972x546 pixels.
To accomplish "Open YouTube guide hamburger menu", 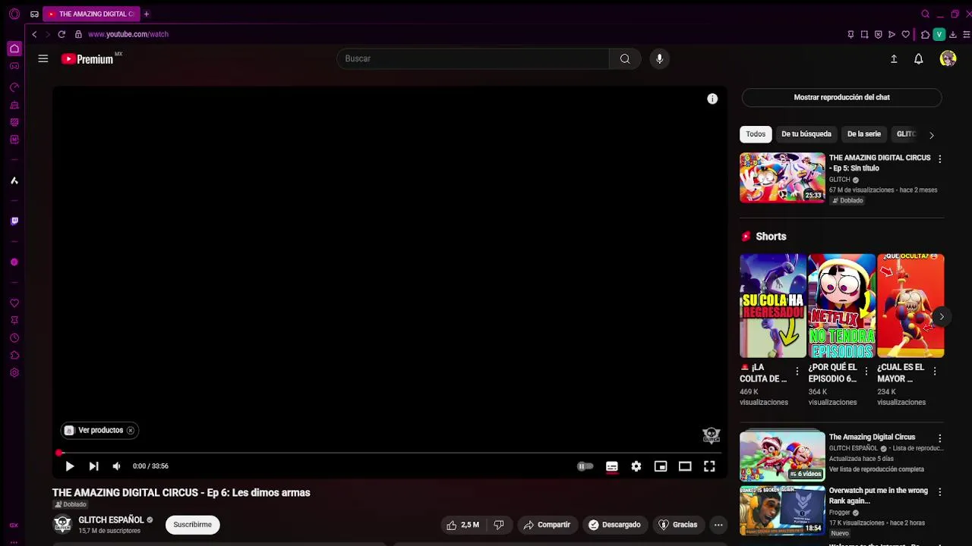I will [43, 58].
